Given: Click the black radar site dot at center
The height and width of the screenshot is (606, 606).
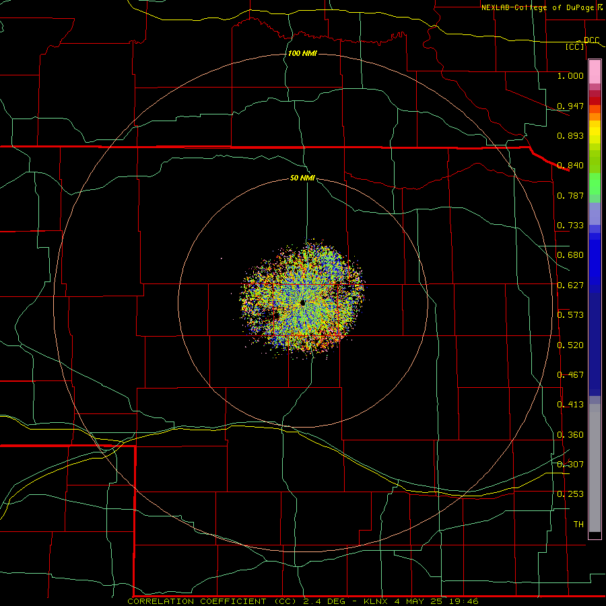Looking at the screenshot, I should tap(302, 303).
